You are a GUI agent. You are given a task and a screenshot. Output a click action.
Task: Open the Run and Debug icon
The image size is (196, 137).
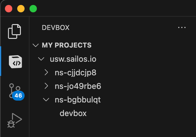click(14, 120)
